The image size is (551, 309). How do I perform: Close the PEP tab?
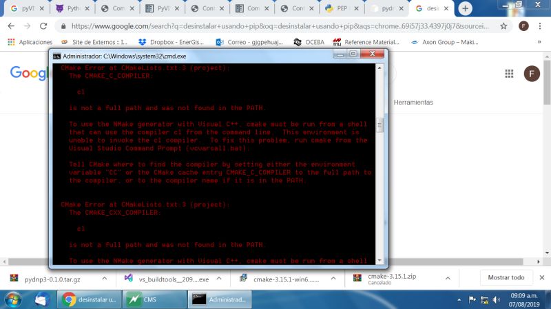[x=356, y=8]
